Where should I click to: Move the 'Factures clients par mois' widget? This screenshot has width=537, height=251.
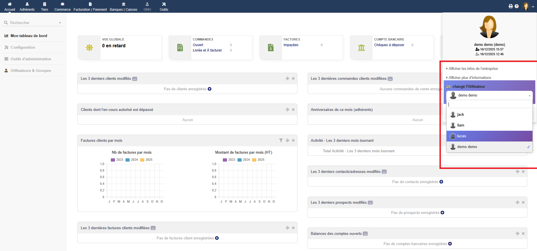pyautogui.click(x=287, y=140)
